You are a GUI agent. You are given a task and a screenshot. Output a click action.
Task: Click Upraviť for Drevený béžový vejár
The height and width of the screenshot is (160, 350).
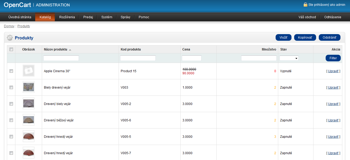(x=333, y=120)
